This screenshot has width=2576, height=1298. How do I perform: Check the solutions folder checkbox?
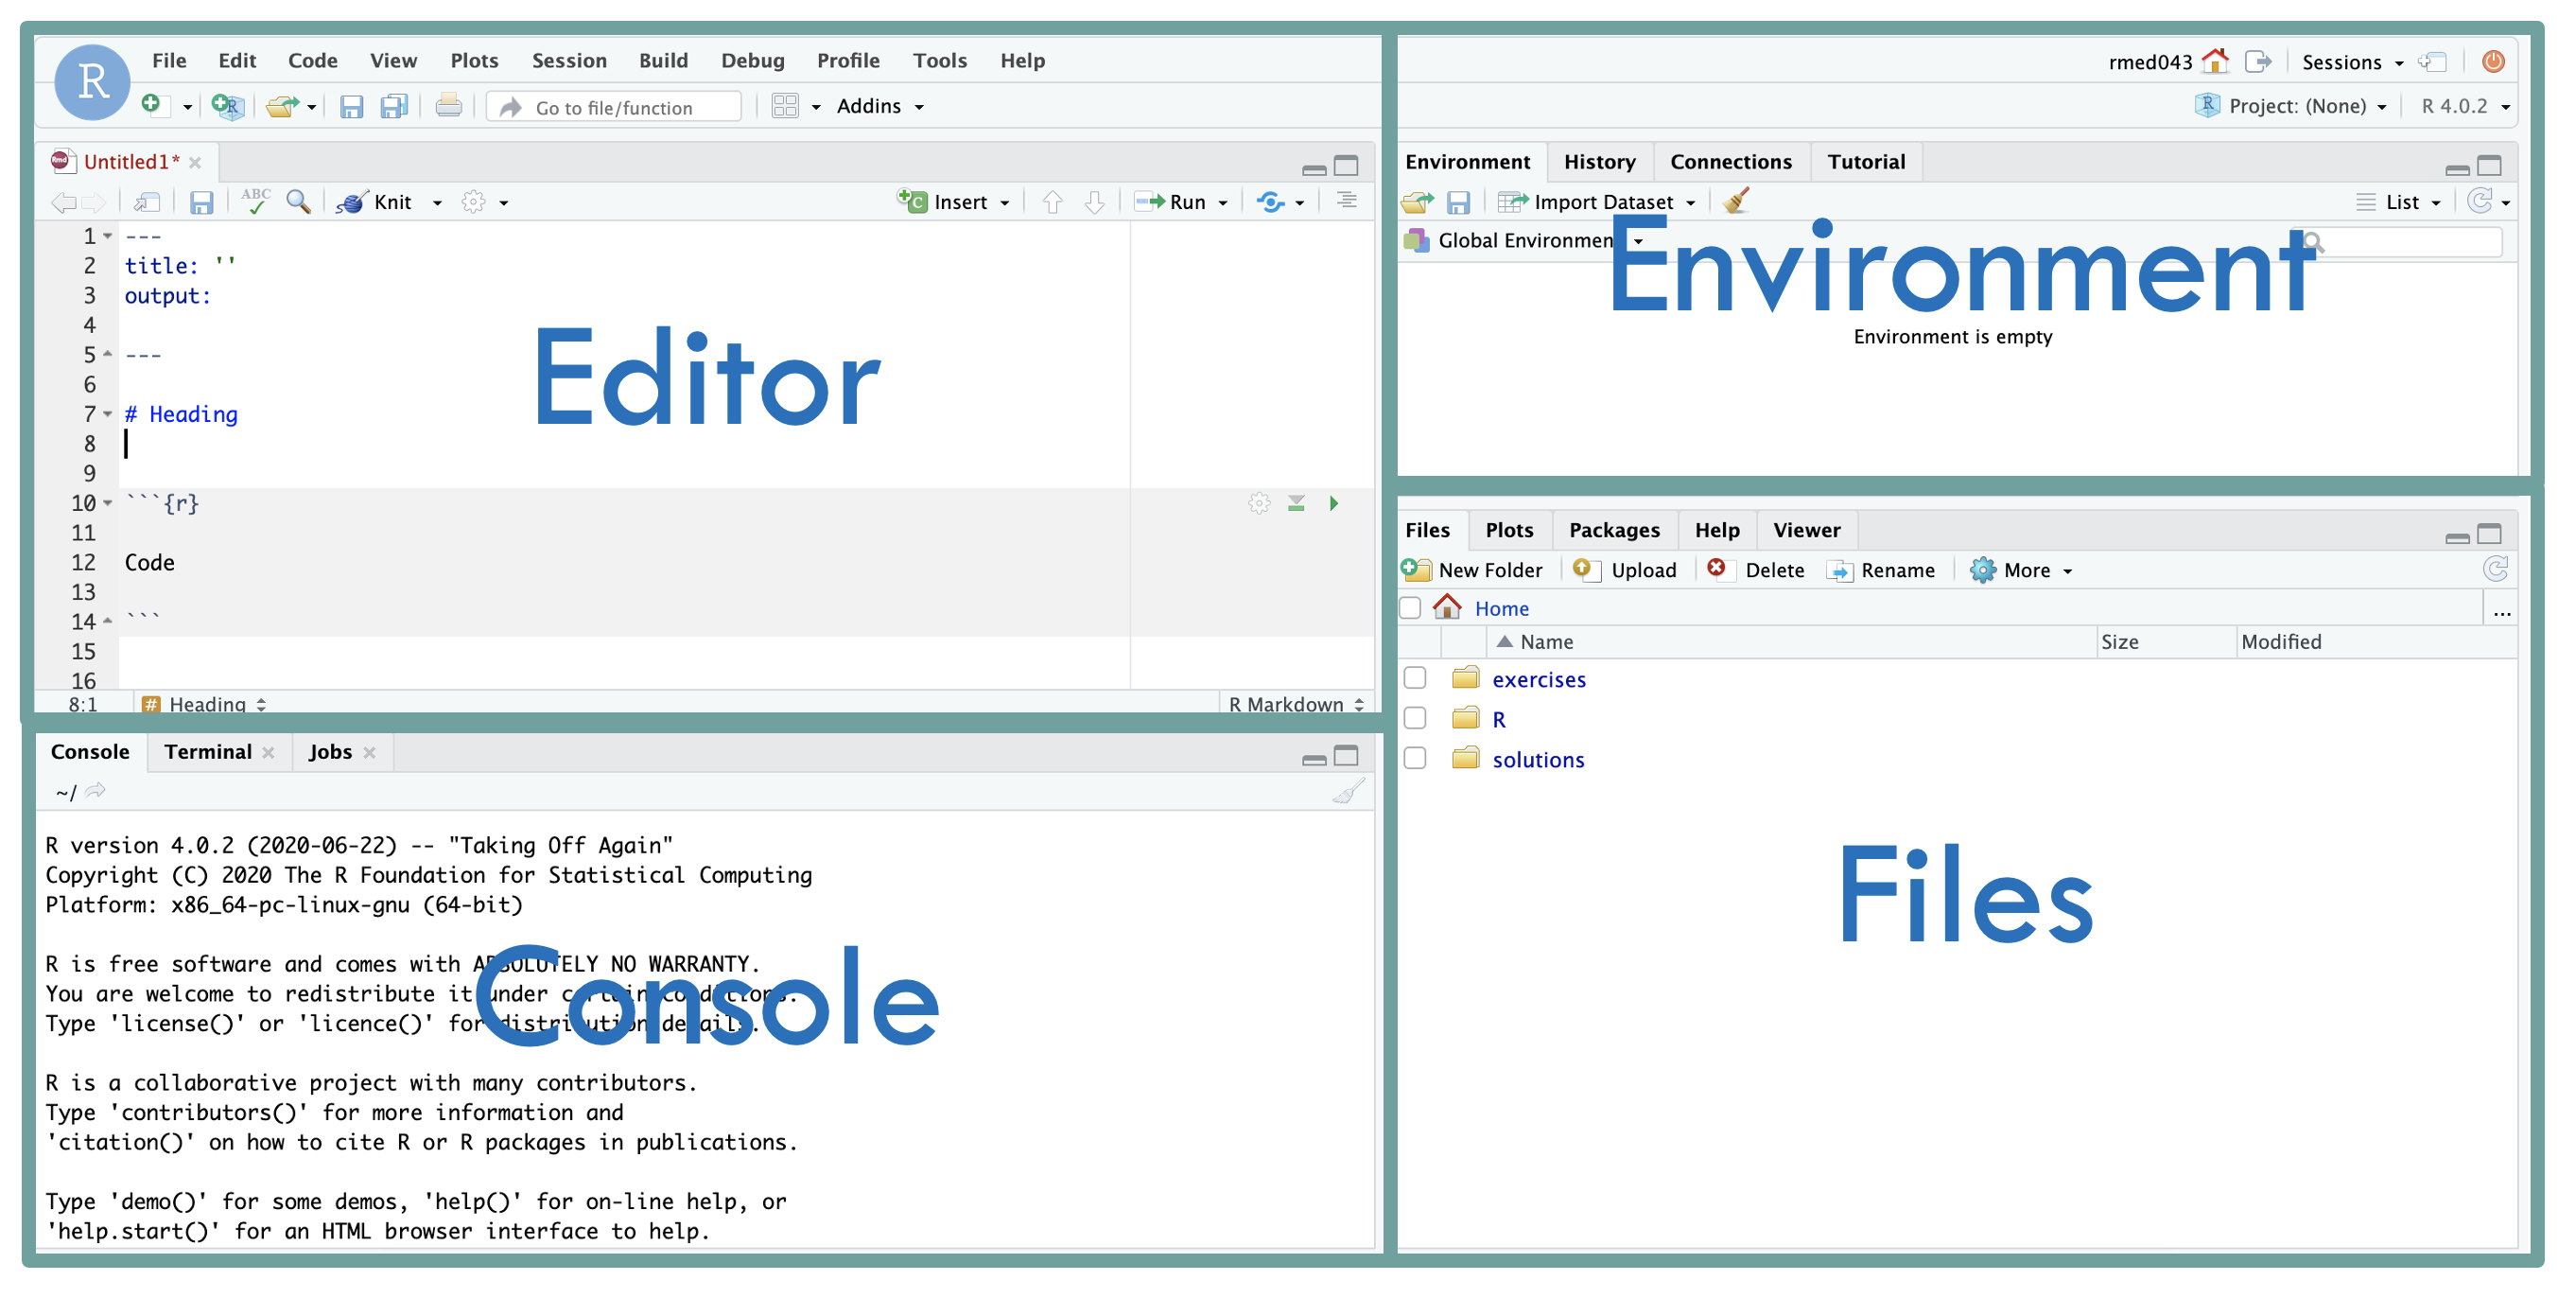pos(1415,759)
